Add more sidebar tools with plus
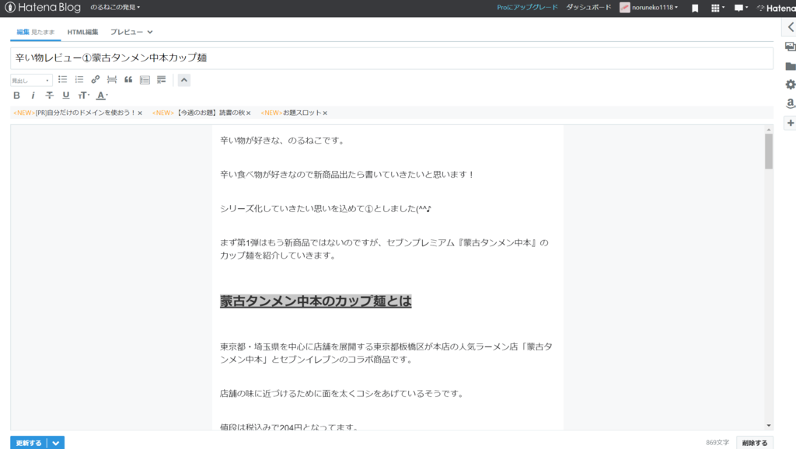Image resolution: width=796 pixels, height=449 pixels. [x=790, y=124]
